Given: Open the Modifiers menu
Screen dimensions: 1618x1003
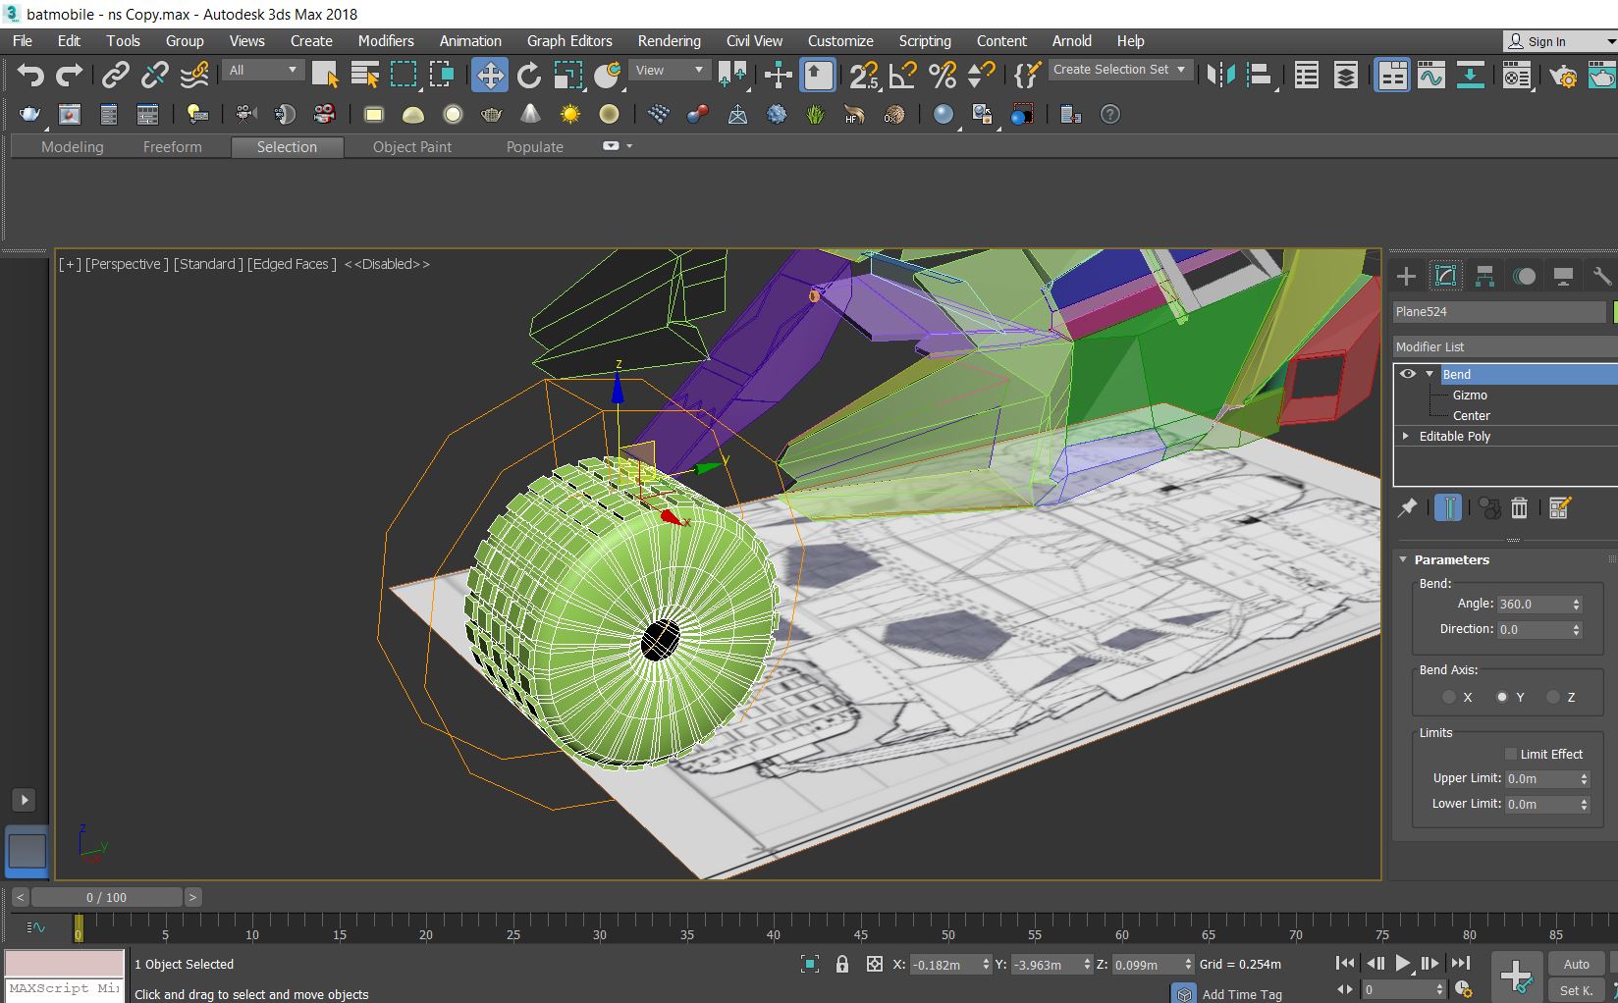Looking at the screenshot, I should click(386, 41).
